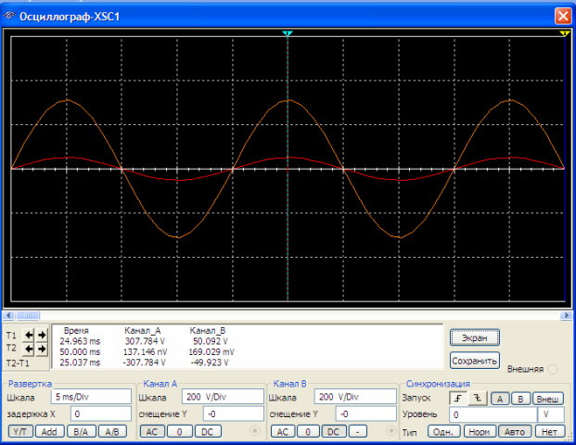
Task: Click the T1 cursor marker above the graph
Action: point(288,33)
